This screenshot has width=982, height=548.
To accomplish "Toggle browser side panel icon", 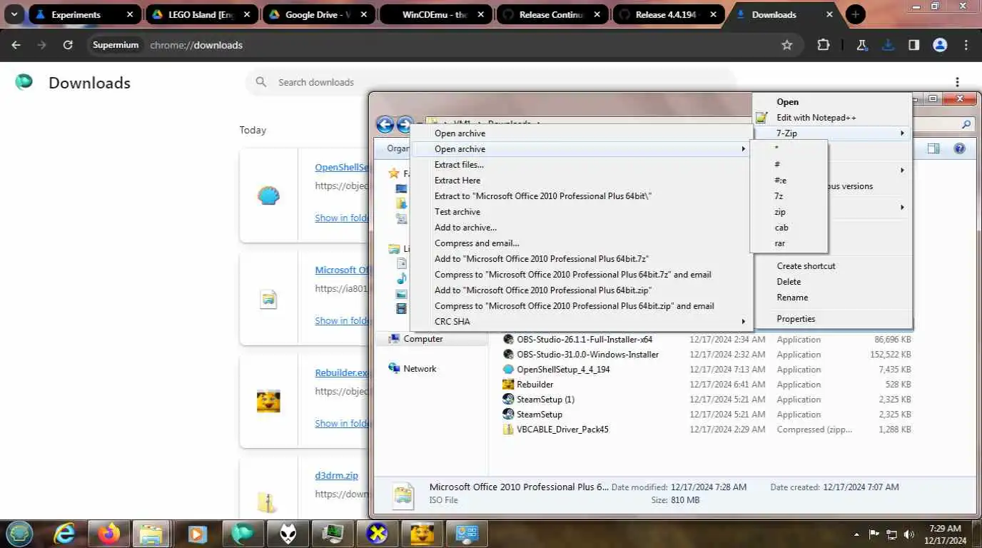I will coord(913,45).
